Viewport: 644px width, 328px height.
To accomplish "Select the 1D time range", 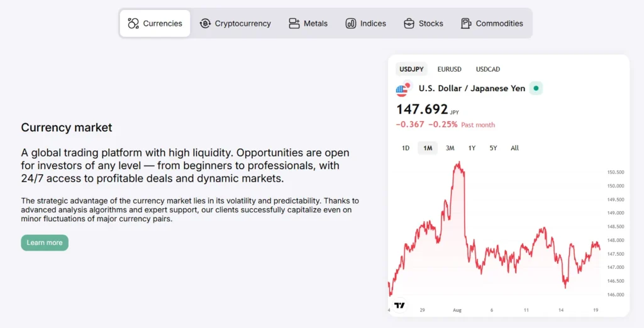I will coord(406,148).
